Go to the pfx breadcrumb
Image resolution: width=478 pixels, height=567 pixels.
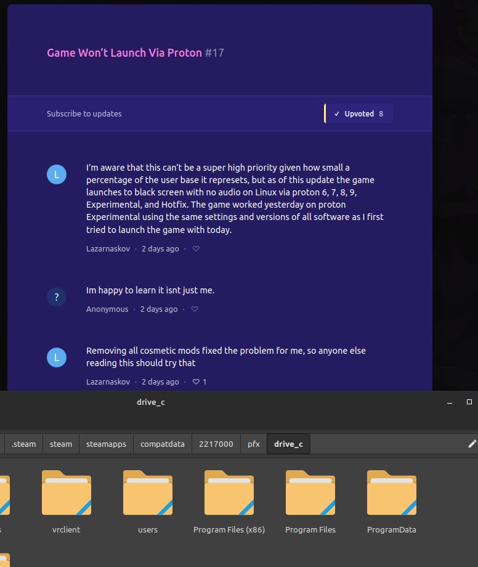point(254,444)
